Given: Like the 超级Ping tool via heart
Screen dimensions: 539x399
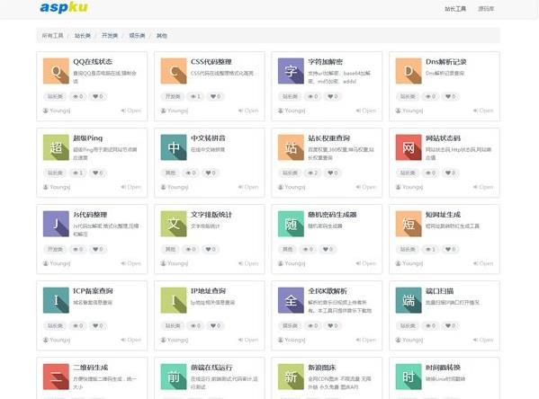Looking at the screenshot, I should tap(97, 173).
